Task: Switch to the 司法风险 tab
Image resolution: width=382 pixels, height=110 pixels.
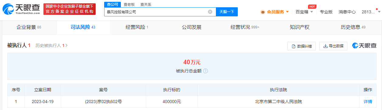Action: click(83, 27)
